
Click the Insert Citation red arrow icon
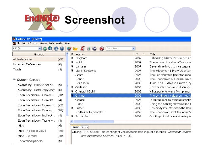click(x=82, y=49)
